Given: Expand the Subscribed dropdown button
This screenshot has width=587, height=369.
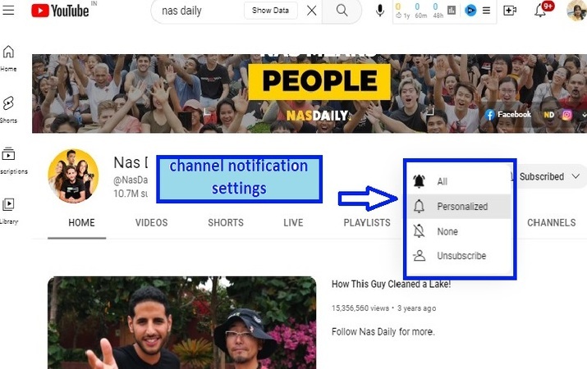Looking at the screenshot, I should (x=550, y=176).
